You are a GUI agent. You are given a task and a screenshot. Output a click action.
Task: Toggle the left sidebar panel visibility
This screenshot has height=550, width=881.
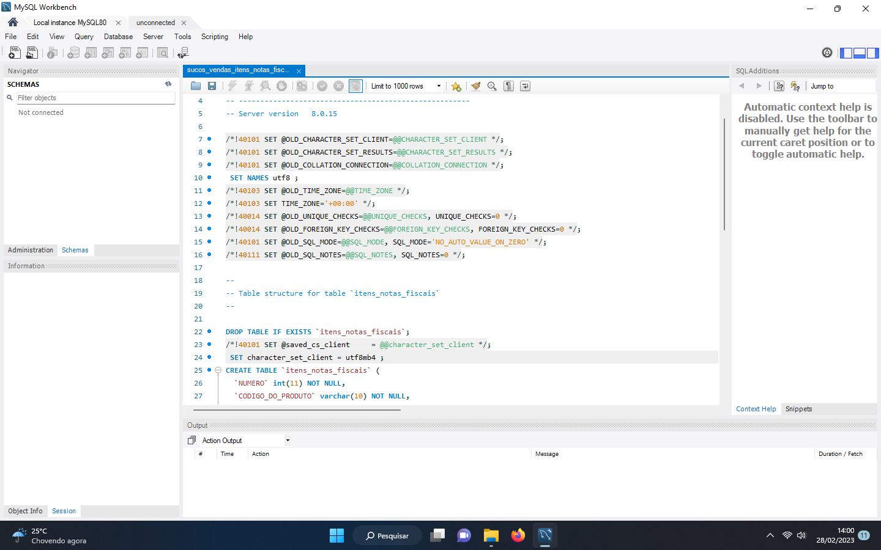[x=846, y=53]
